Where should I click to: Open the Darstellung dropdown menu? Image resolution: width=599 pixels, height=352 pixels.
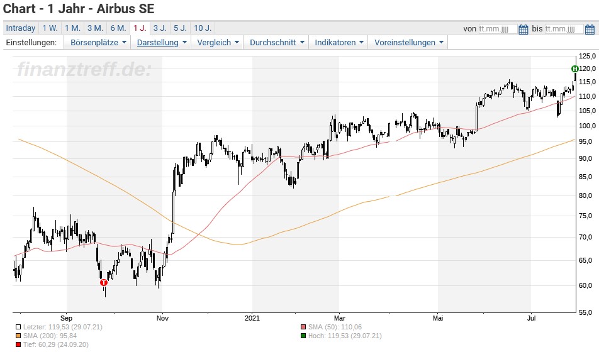[162, 42]
